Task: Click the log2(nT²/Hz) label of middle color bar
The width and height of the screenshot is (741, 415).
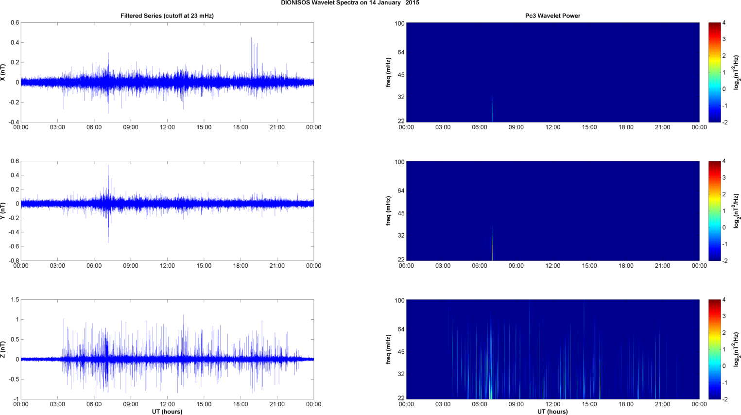Action: tap(737, 211)
